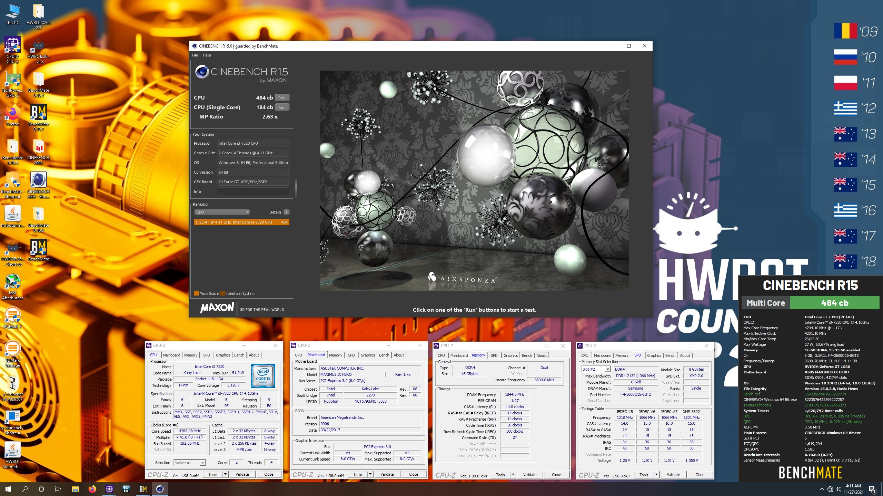Open Cinebench File menu
This screenshot has height=496, width=883.
[x=195, y=55]
